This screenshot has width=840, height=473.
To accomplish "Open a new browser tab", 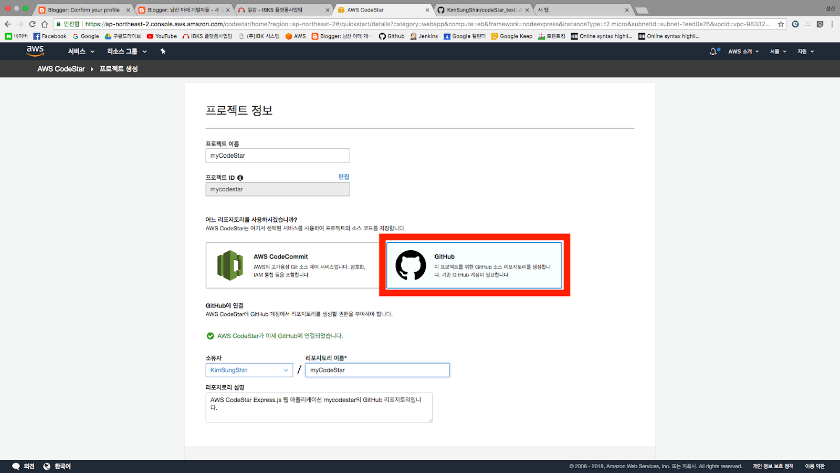I will 642,10.
